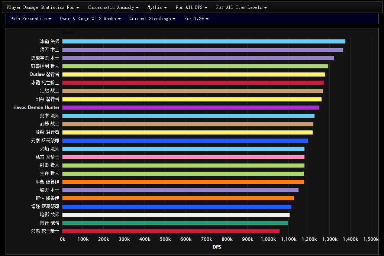
Task: Click the 500k x-axis tick label
Action: [x=165, y=239]
